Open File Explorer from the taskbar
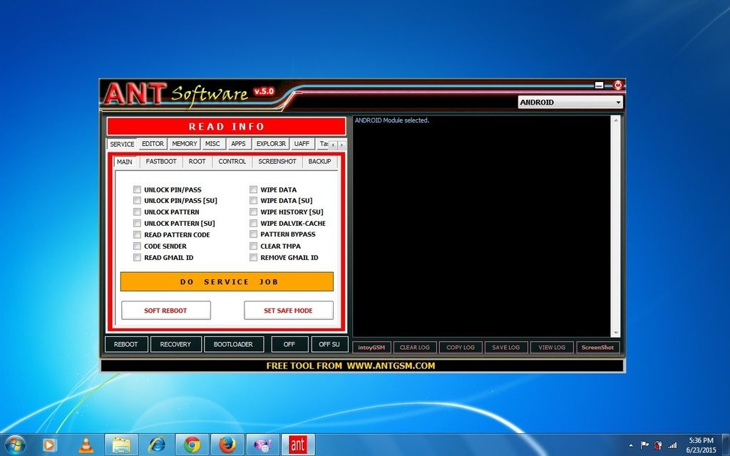Viewport: 730px width, 456px height. 121,445
